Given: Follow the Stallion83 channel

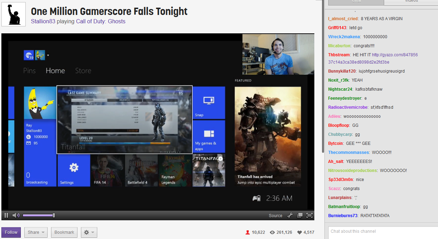Looking at the screenshot, I should [x=11, y=232].
